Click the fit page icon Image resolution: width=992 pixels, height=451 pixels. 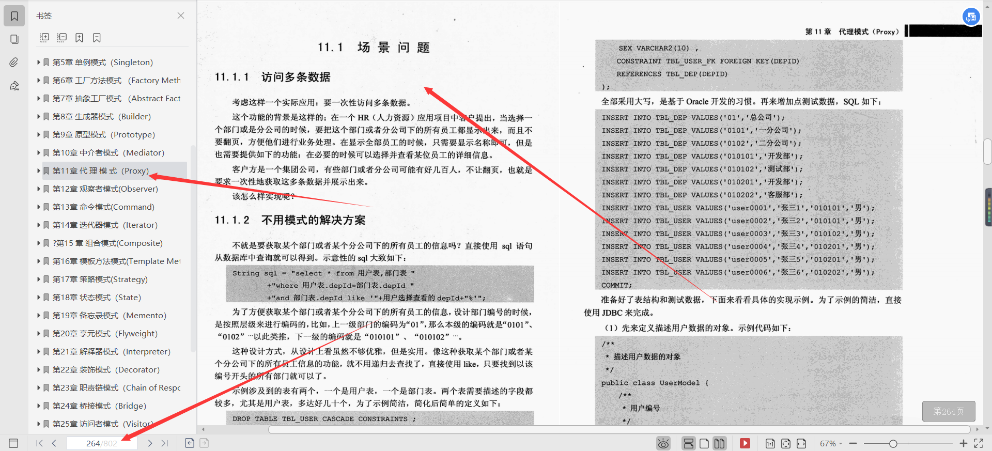pyautogui.click(x=786, y=443)
